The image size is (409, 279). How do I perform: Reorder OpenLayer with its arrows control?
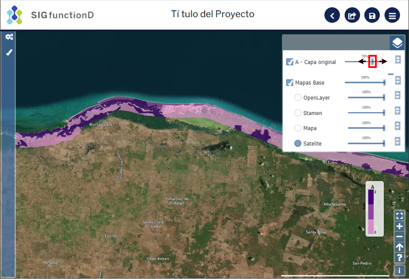tap(398, 95)
